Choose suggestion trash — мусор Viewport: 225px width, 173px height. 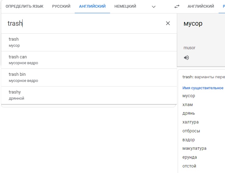(x=89, y=42)
